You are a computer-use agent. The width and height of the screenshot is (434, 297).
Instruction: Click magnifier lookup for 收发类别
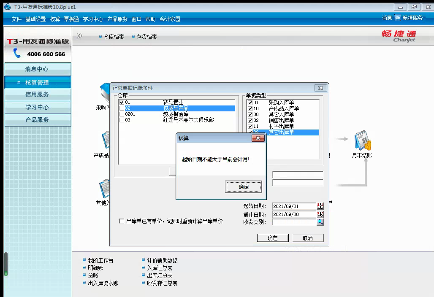point(320,222)
